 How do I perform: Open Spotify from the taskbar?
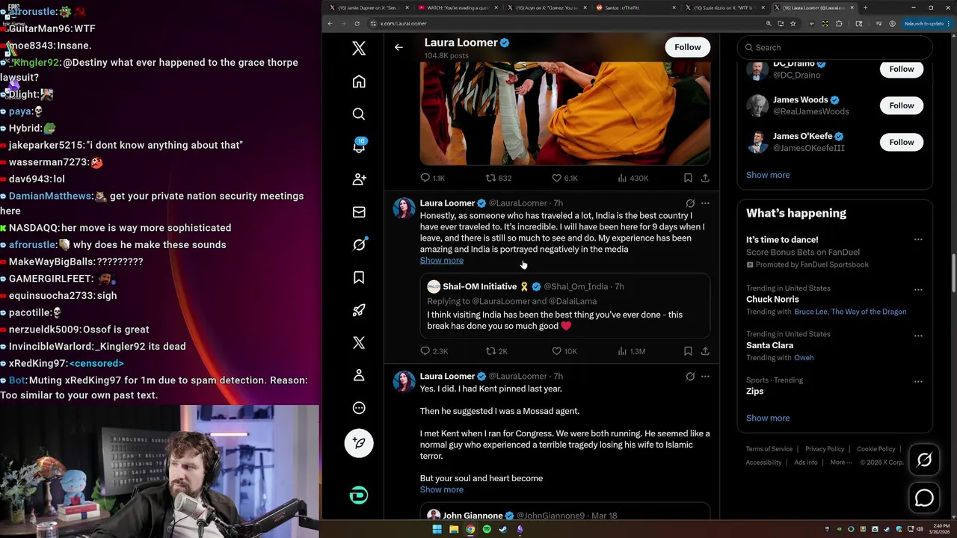pos(487,530)
